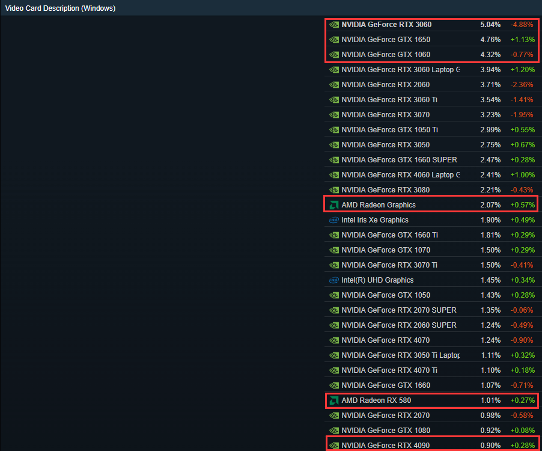
Task: Click the NVIDIA logo beside GeForce RTX 4090
Action: click(334, 446)
